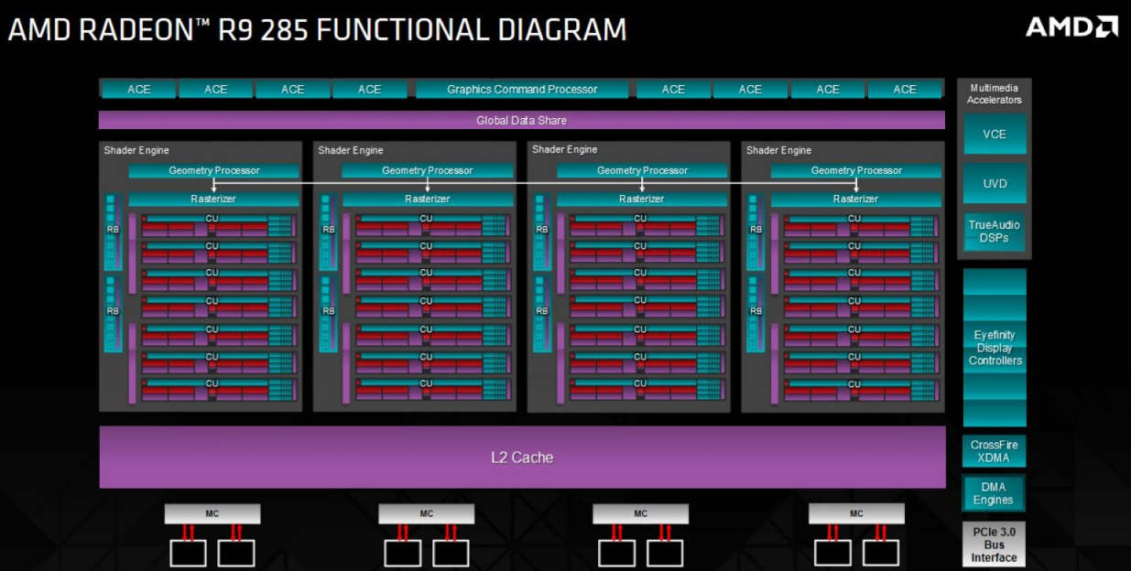
Task: Click Geometry Processor in the leftmost Shader Engine
Action: [x=214, y=171]
